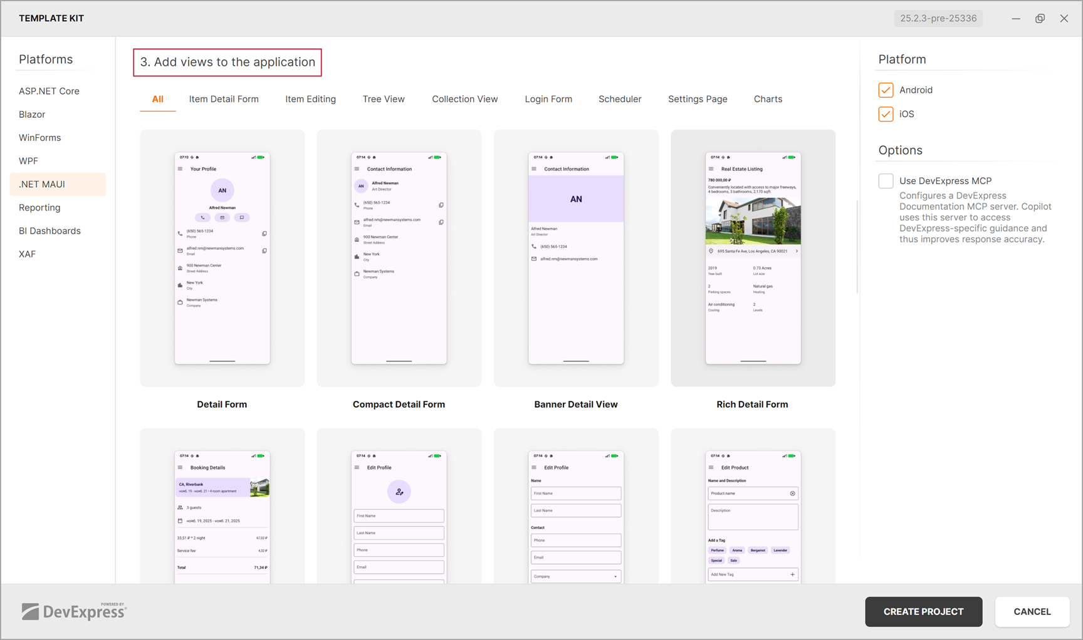Screen dimensions: 1083x640
Task: Enable the Use DevExpress MCP option
Action: [x=886, y=180]
